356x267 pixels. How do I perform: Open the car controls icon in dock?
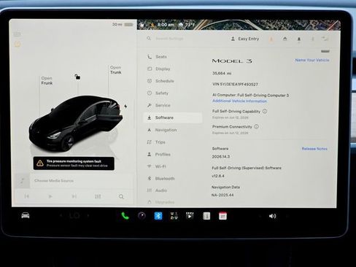[x=26, y=215]
